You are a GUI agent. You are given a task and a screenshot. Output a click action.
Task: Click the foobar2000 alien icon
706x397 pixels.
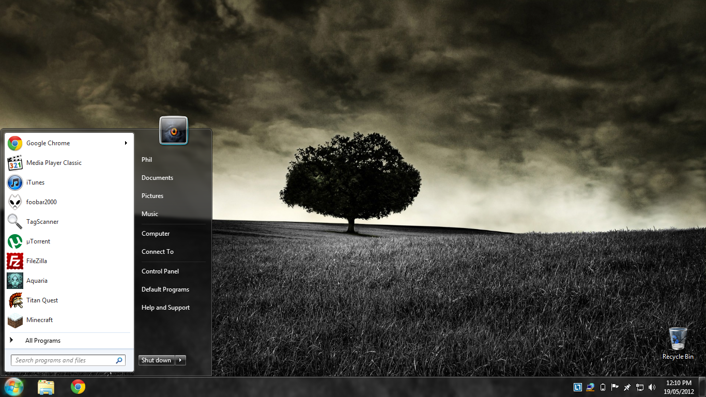15,202
